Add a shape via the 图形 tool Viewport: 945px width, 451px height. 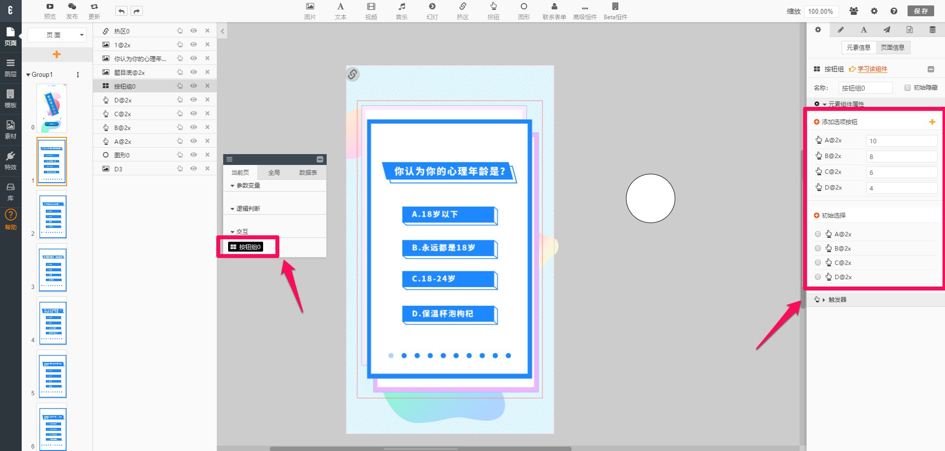click(524, 11)
